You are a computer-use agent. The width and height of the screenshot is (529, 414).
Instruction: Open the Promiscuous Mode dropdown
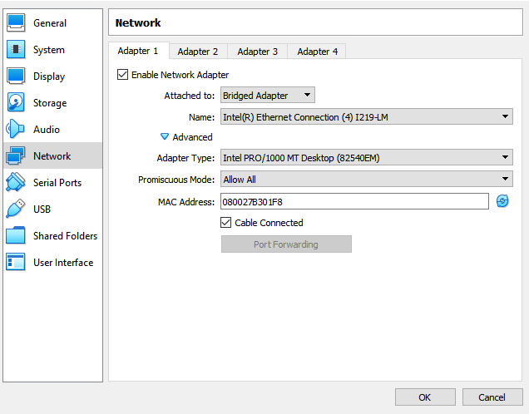point(366,179)
